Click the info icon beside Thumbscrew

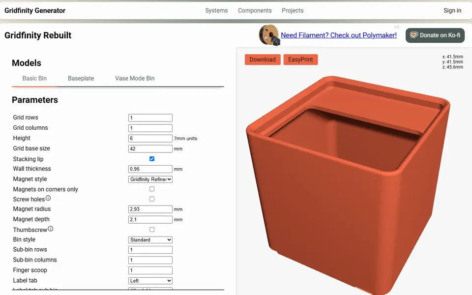coord(51,229)
